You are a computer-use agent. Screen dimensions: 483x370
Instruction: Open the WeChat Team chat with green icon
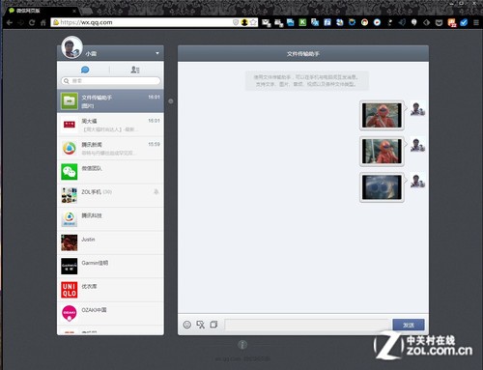[x=110, y=172]
